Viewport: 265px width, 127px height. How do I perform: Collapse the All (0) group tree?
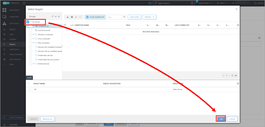click(x=31, y=22)
